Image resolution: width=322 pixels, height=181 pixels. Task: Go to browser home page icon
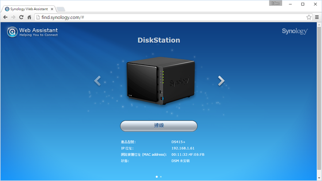[x=29, y=17]
